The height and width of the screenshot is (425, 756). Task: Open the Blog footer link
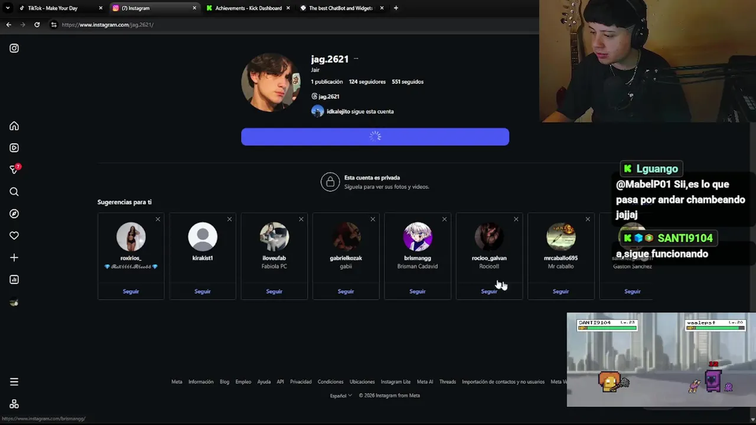[x=224, y=382]
